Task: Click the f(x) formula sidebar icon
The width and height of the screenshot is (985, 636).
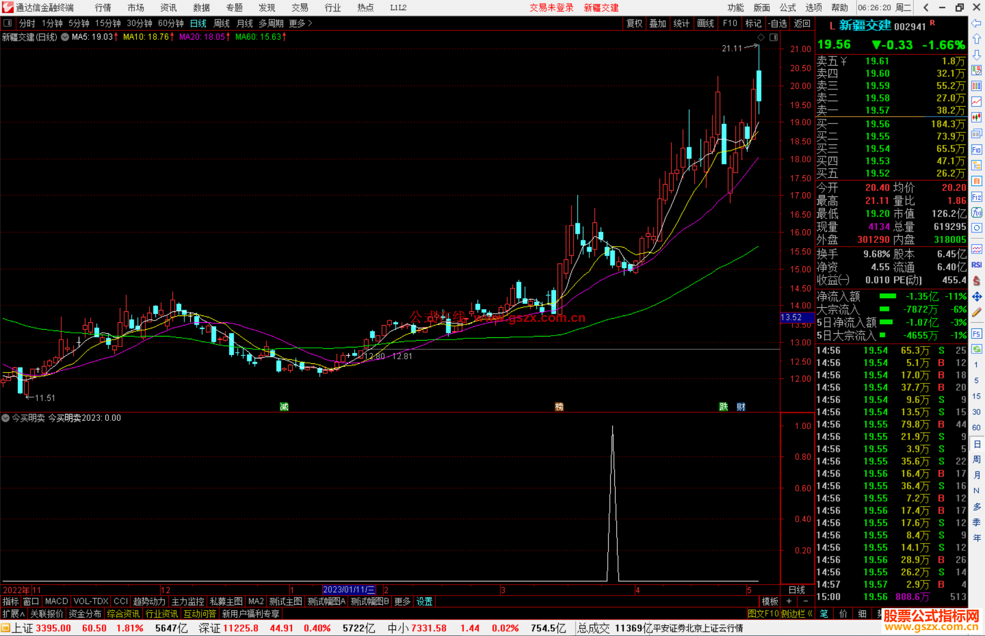Action: coord(976,212)
